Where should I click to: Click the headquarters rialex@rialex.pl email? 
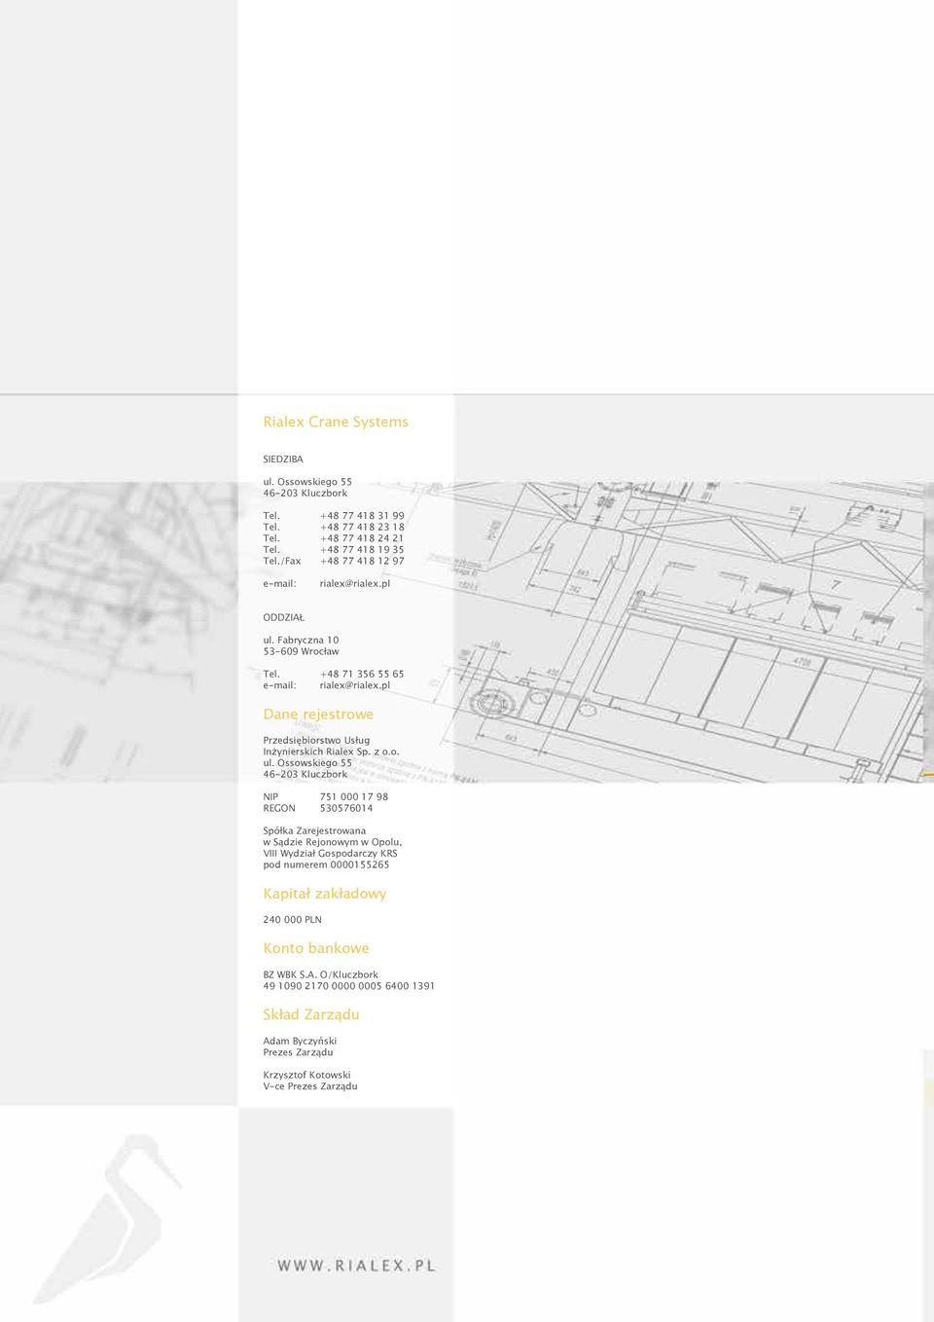coord(355,583)
